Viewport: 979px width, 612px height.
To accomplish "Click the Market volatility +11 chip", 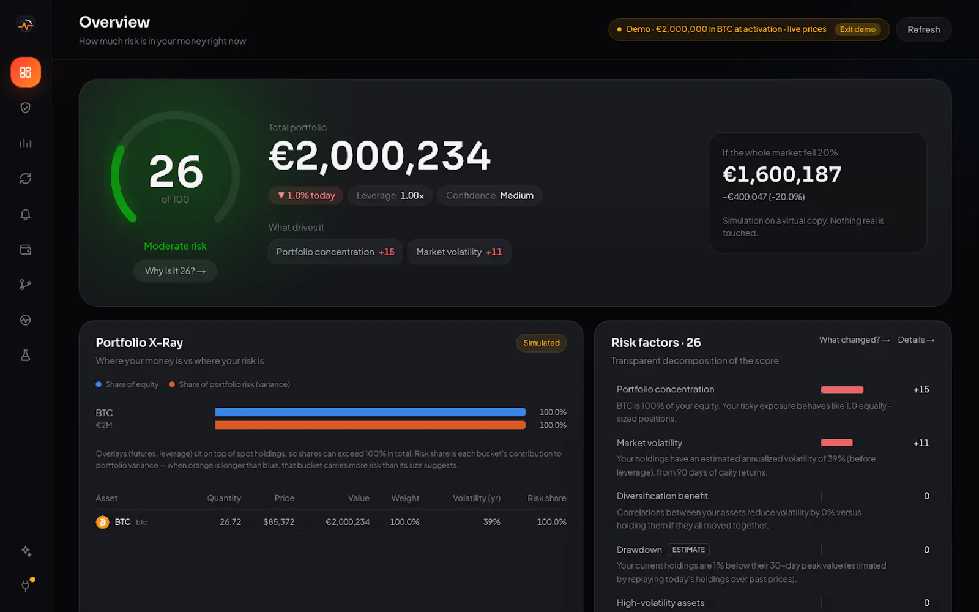I will [459, 252].
